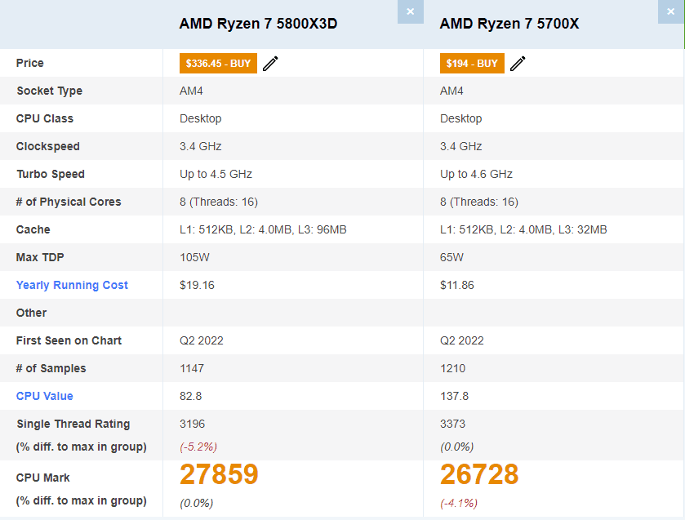Click the 3196 single thread rating
The image size is (685, 520).
[x=193, y=424]
